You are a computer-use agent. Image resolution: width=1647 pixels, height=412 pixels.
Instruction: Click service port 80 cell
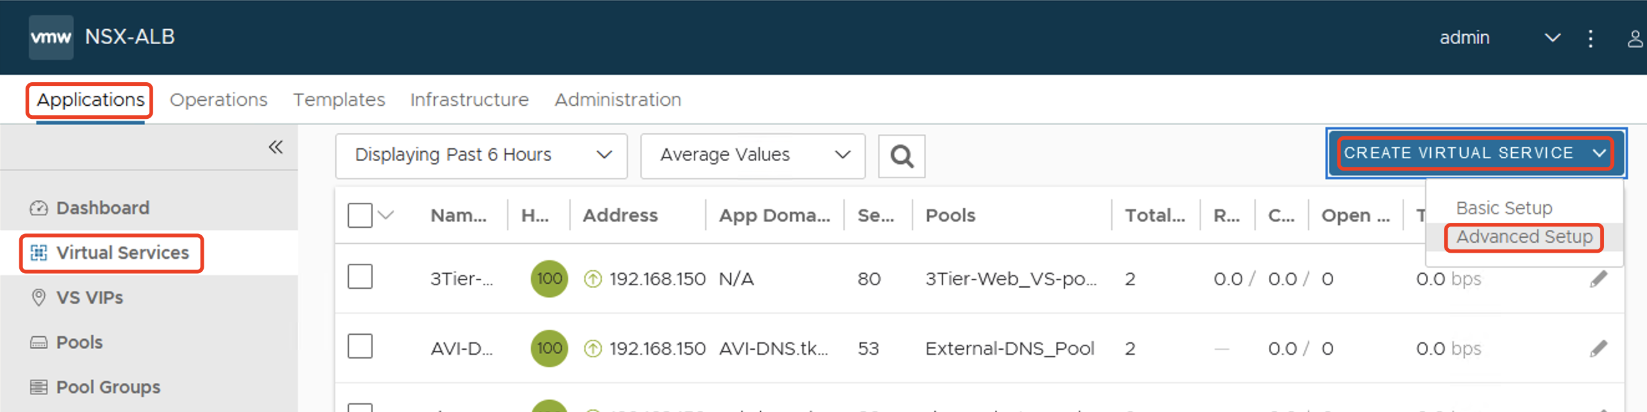[869, 279]
